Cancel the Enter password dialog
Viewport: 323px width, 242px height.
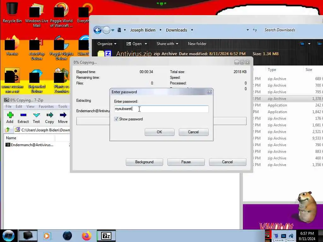193,132
